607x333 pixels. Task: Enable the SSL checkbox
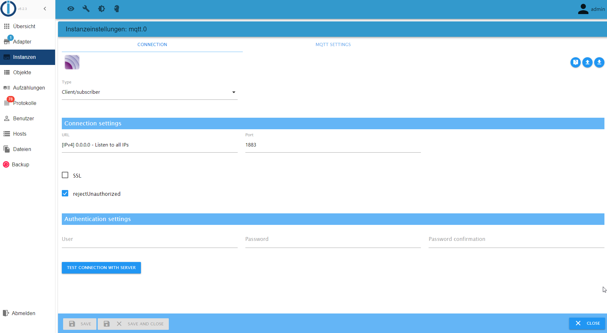click(x=65, y=175)
